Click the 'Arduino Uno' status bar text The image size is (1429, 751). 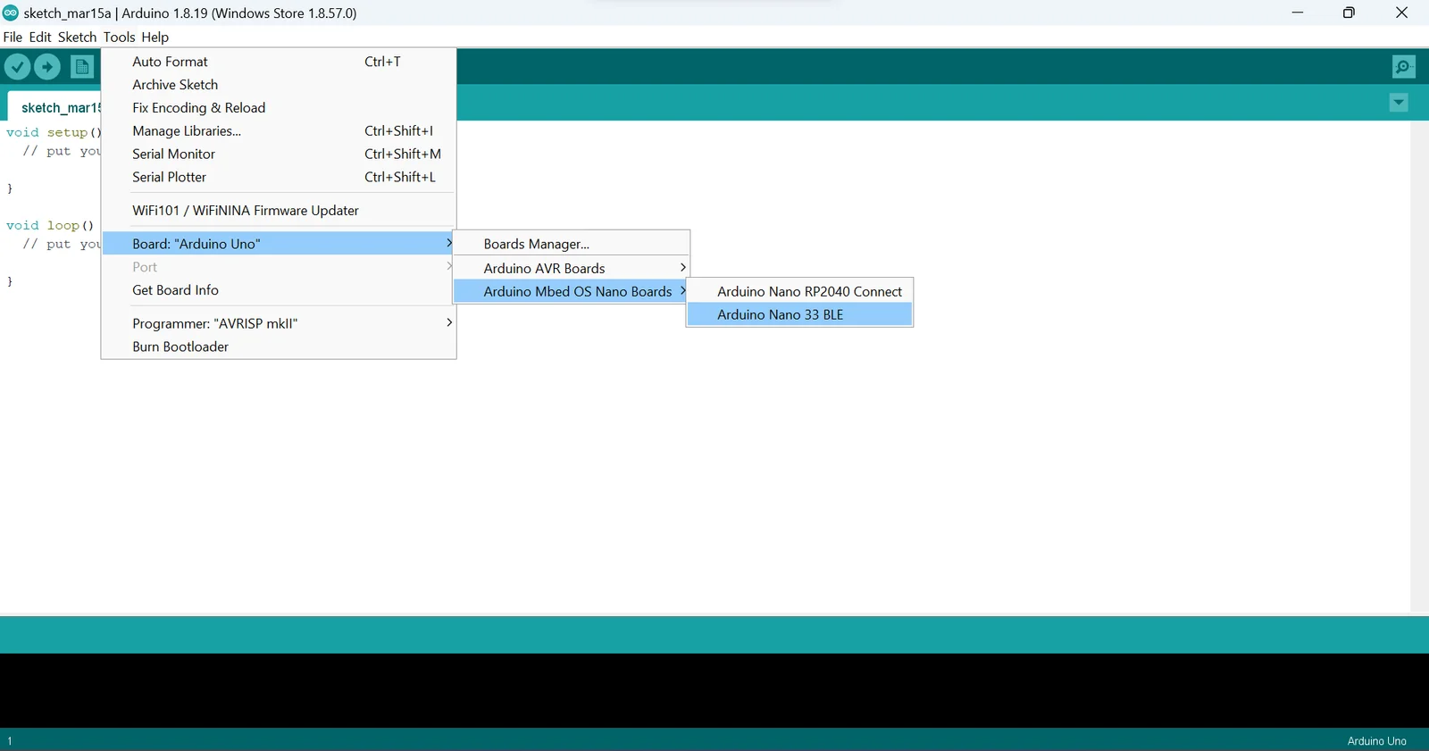(x=1376, y=741)
